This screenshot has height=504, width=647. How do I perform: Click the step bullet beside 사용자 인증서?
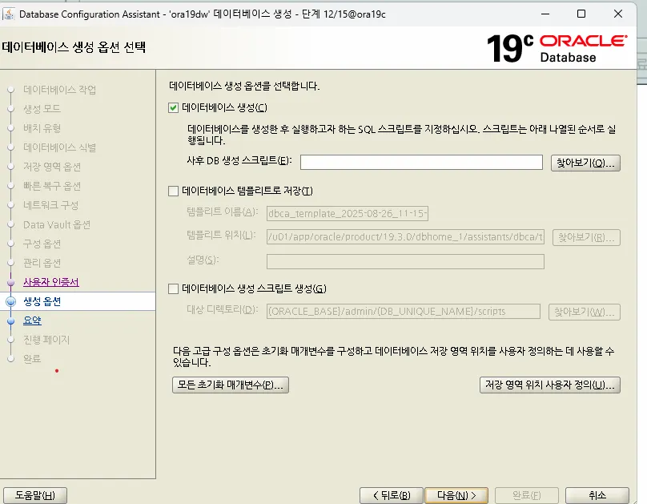pyautogui.click(x=10, y=282)
